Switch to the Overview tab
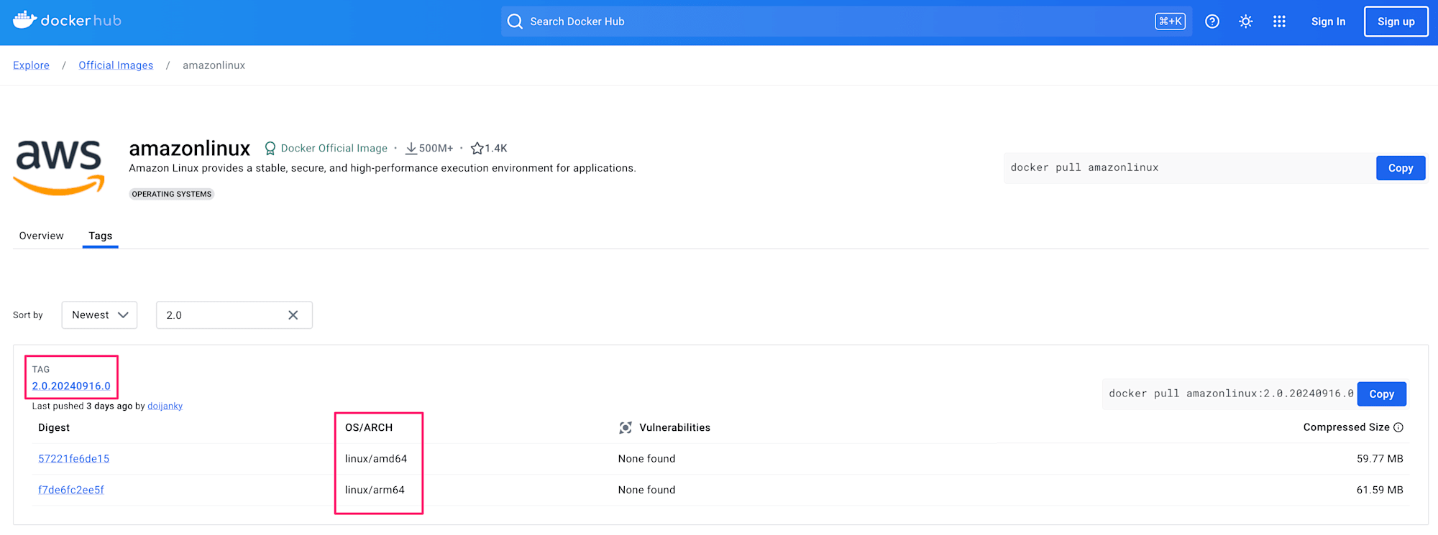 point(41,236)
